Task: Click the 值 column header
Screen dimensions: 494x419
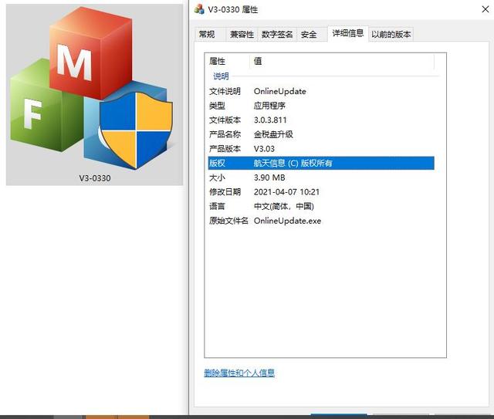Action: (x=342, y=61)
